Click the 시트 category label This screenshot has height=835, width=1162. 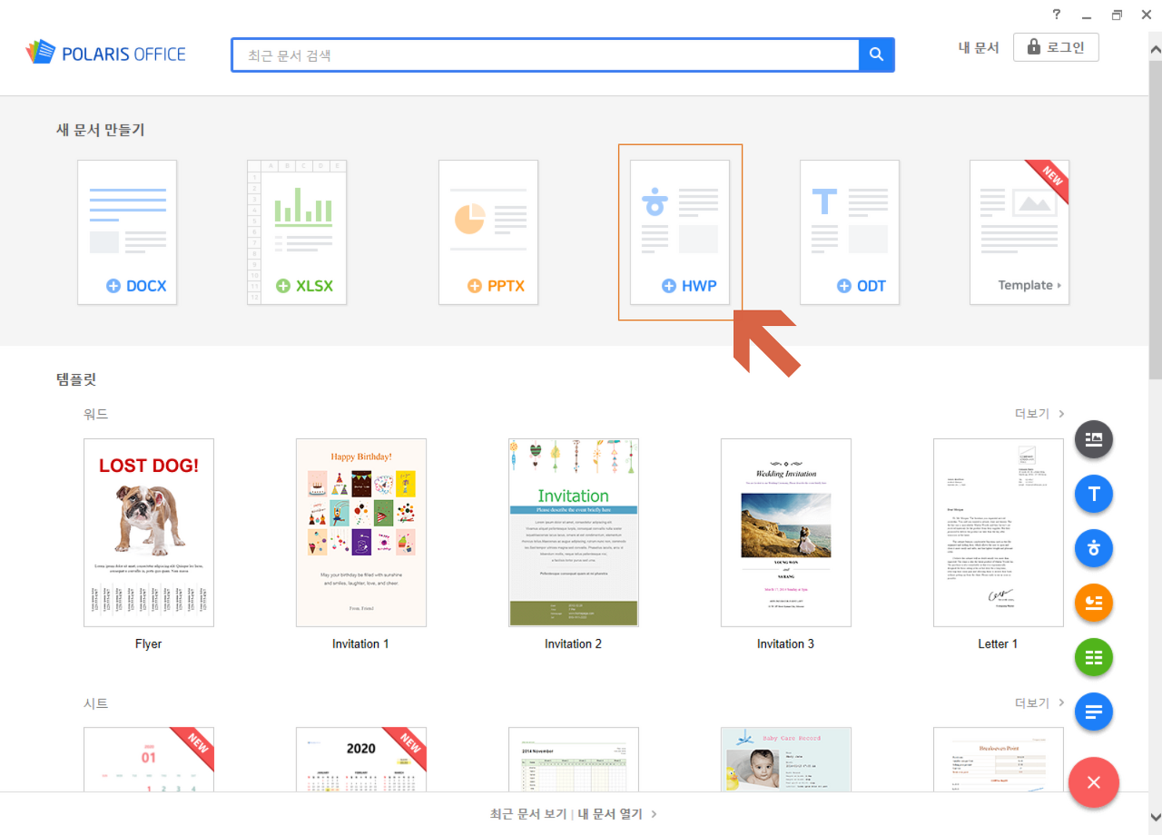[x=95, y=703]
